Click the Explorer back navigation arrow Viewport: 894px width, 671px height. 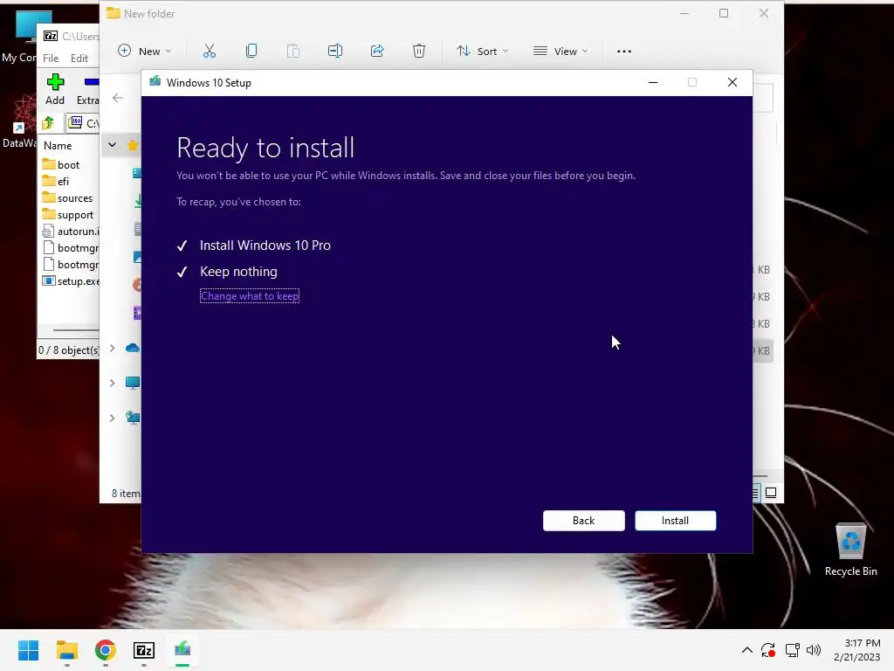pyautogui.click(x=118, y=98)
